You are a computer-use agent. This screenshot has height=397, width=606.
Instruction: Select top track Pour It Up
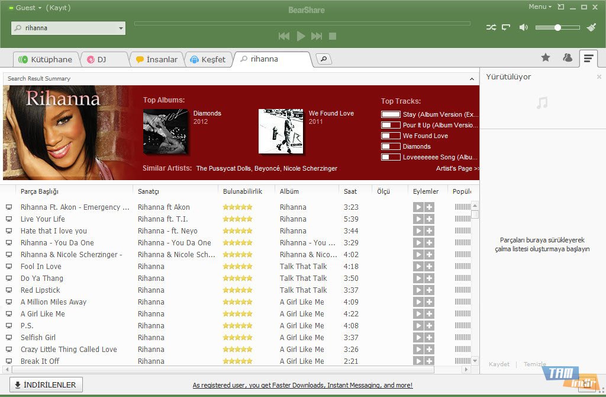tap(440, 126)
